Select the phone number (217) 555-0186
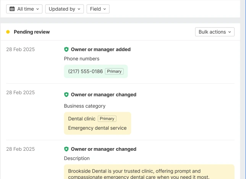Image resolution: width=246 pixels, height=179 pixels. (85, 71)
